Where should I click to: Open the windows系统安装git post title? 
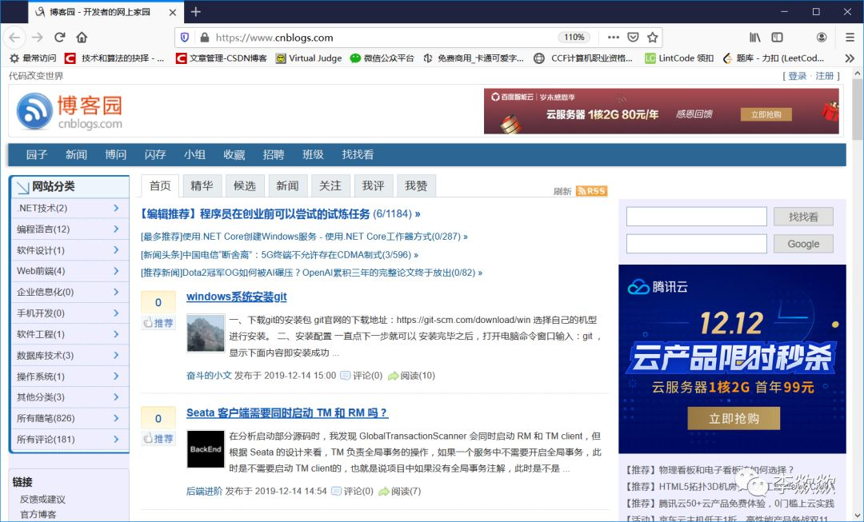pyautogui.click(x=236, y=297)
